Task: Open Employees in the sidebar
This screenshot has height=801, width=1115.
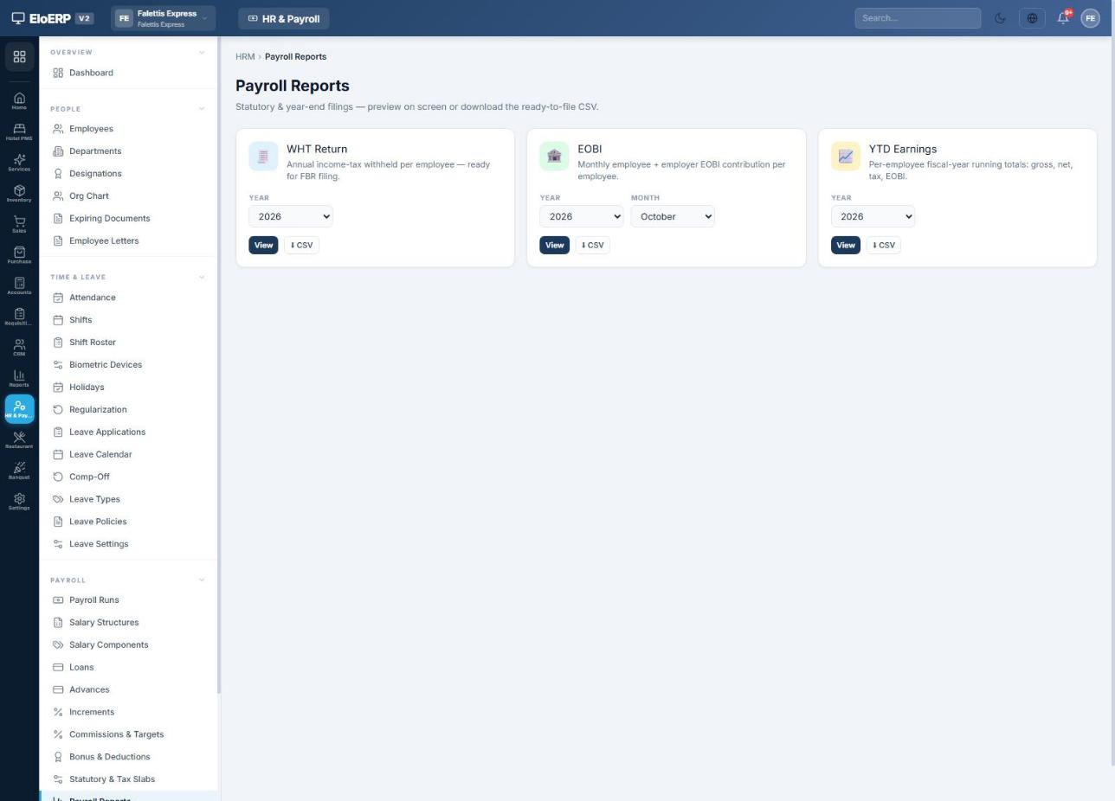Action: [x=127, y=129]
